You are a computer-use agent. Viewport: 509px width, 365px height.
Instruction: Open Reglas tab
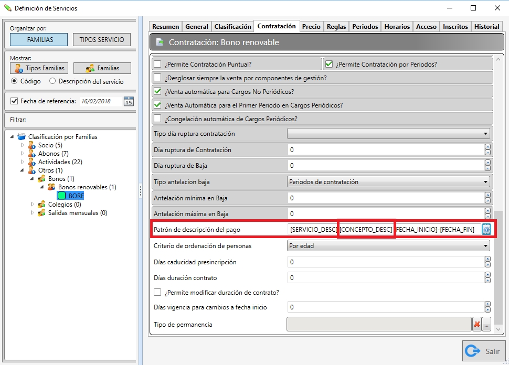point(336,27)
